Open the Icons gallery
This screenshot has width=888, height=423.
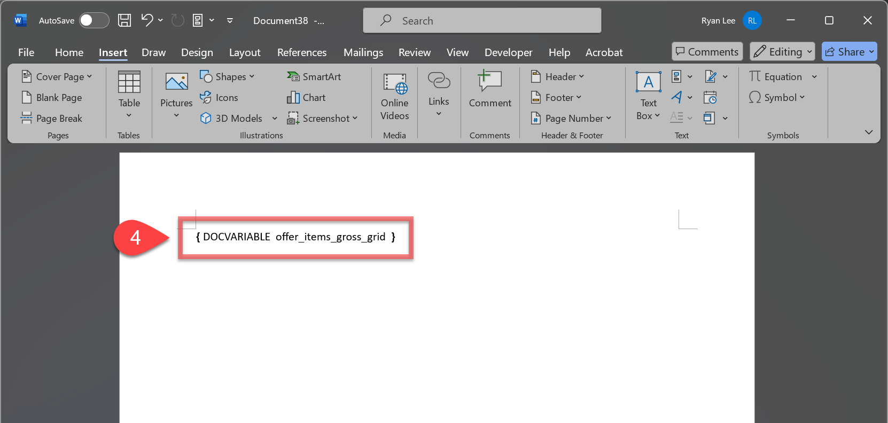point(219,97)
